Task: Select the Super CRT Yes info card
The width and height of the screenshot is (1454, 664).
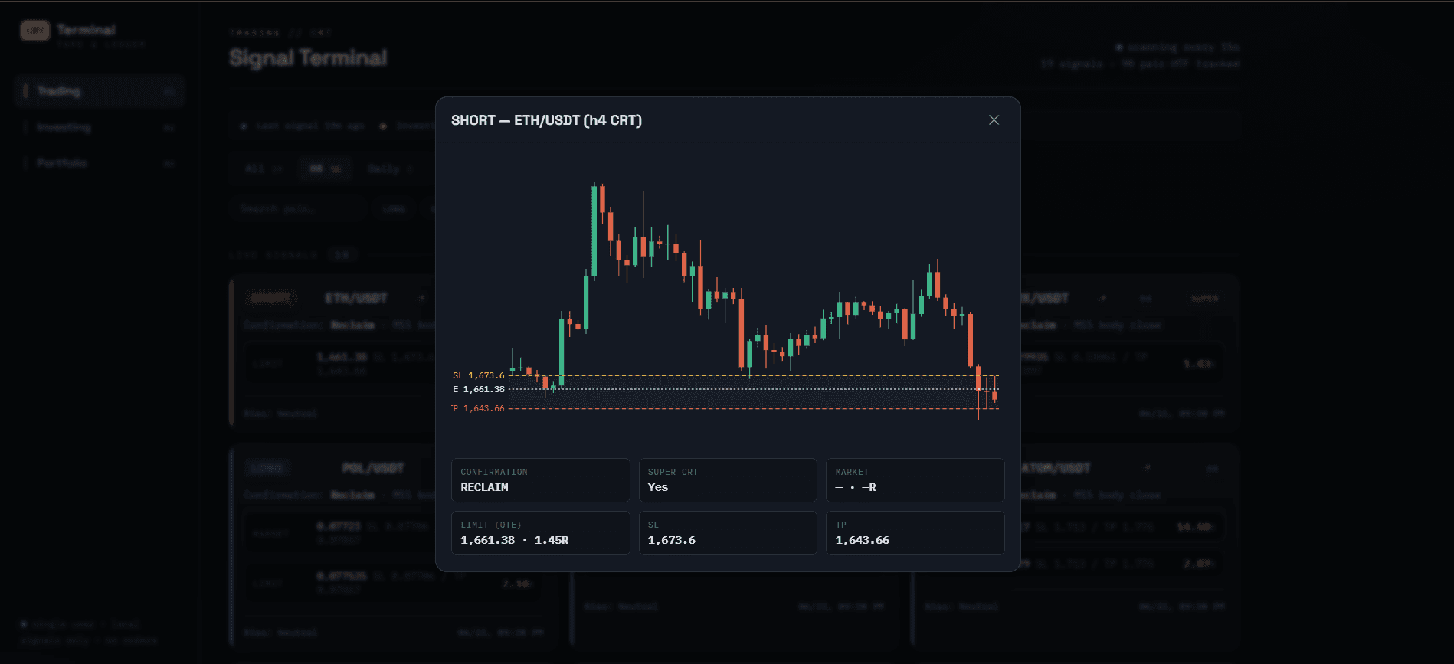Action: (728, 480)
